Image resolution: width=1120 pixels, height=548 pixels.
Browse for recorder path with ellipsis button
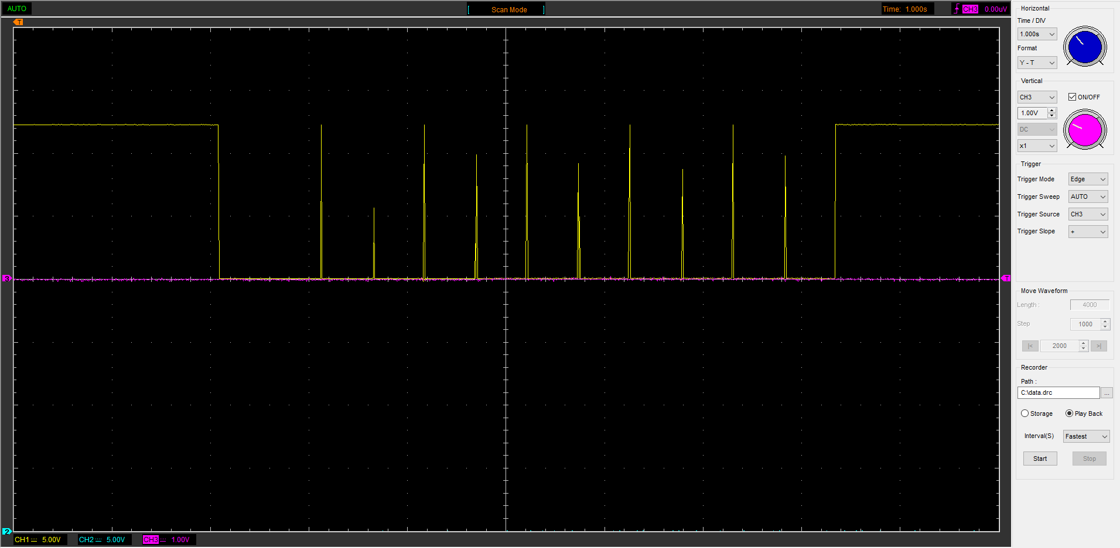[x=1107, y=393]
